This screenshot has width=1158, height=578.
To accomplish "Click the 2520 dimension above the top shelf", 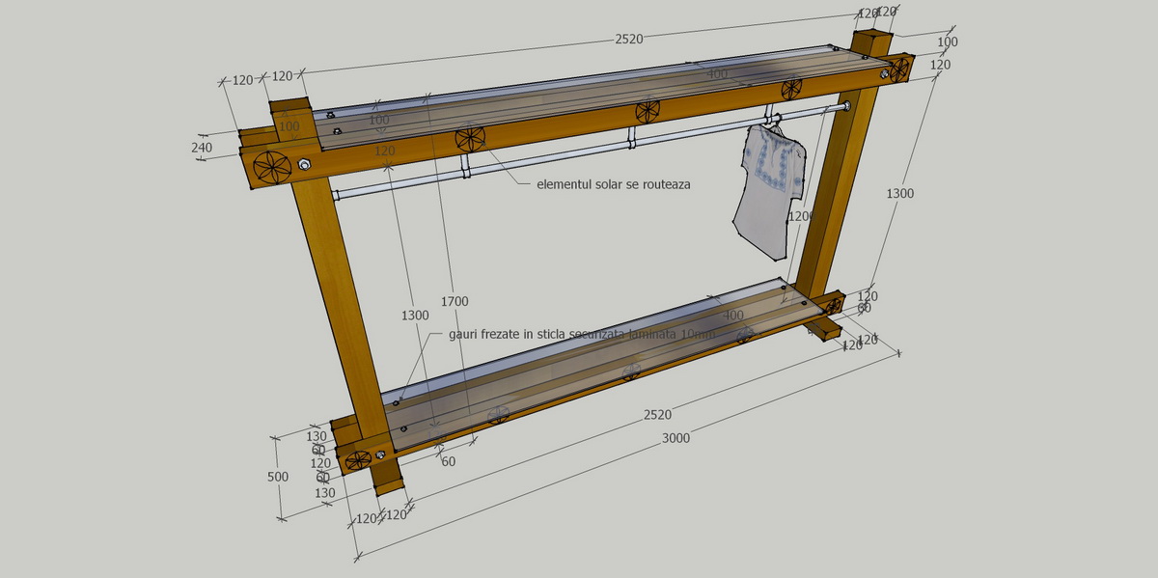I will [x=629, y=39].
